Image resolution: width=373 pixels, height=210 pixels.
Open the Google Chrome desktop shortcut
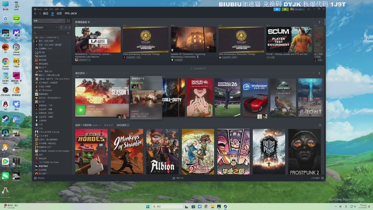click(x=5, y=63)
